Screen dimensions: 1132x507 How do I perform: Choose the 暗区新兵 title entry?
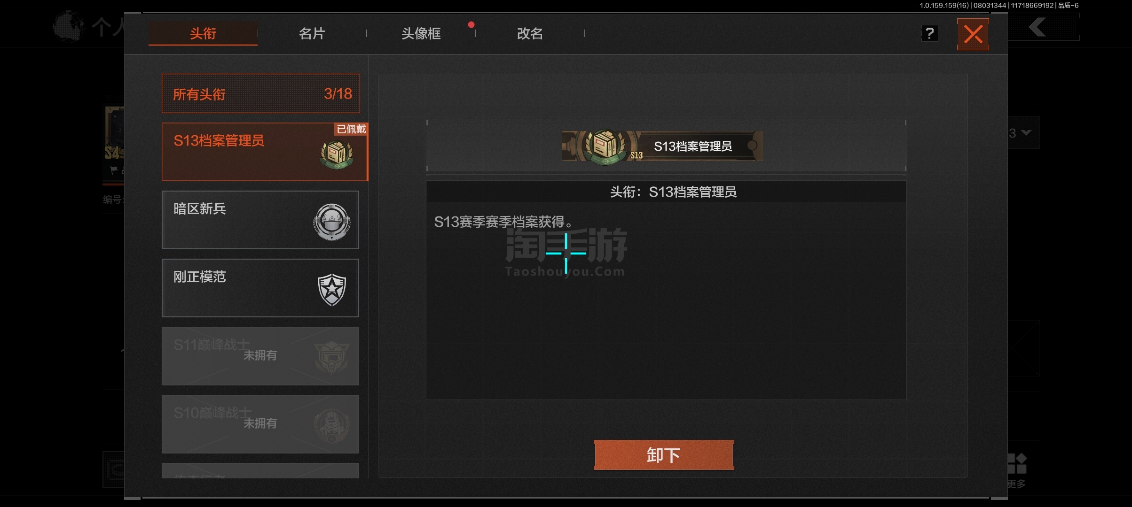click(260, 220)
